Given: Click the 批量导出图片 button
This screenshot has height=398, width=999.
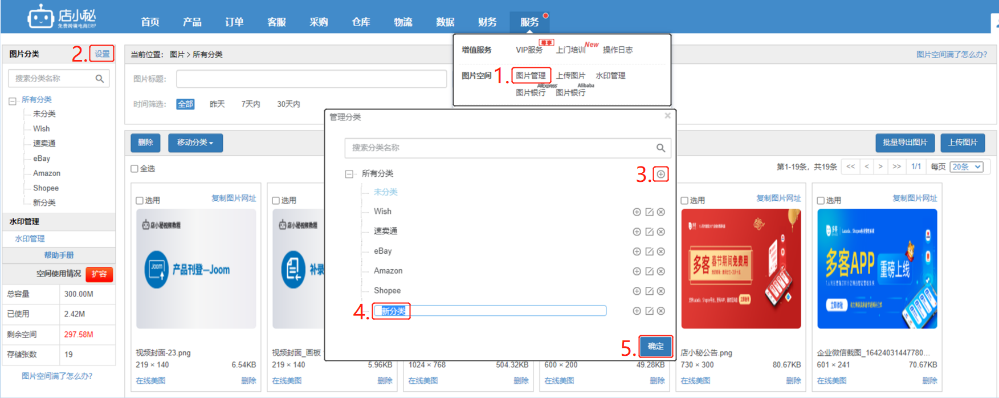Looking at the screenshot, I should pos(905,143).
